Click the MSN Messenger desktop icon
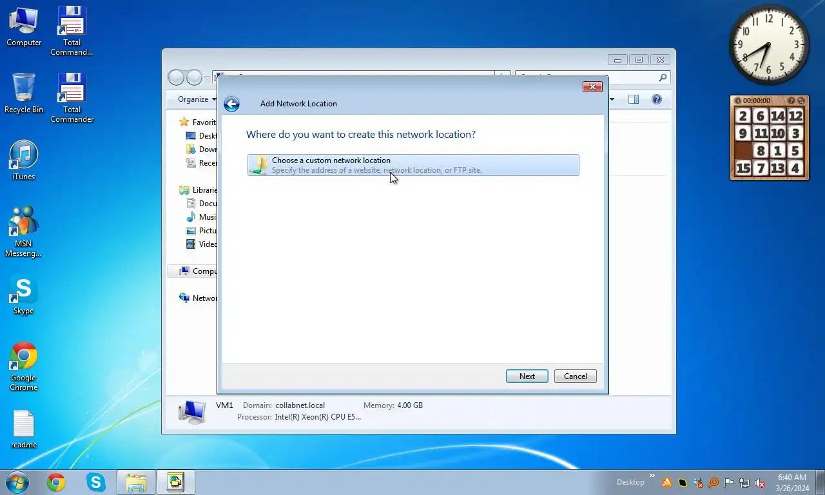Screen dimensions: 825x495 coord(24,232)
